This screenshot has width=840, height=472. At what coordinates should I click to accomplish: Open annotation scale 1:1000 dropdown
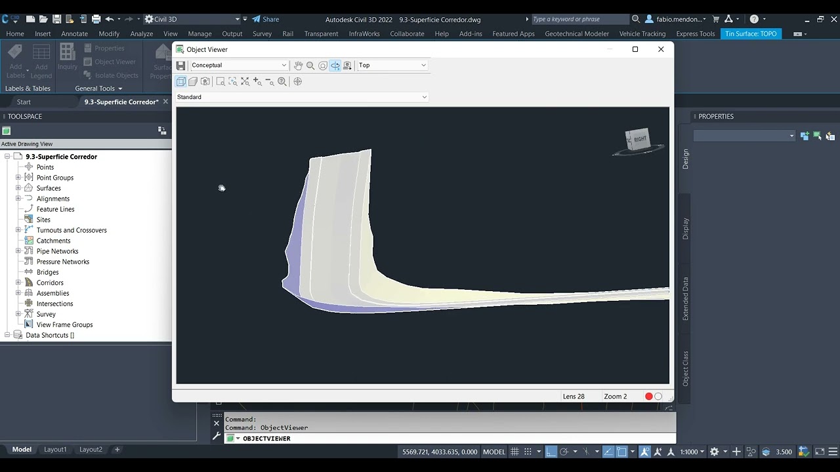tap(692, 452)
